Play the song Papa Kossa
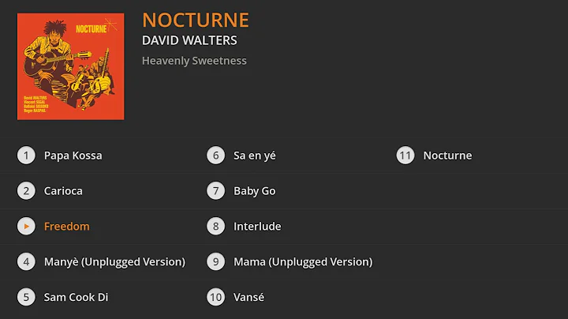 [73, 156]
